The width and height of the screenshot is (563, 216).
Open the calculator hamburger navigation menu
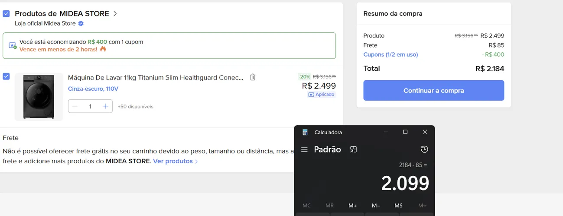(304, 149)
